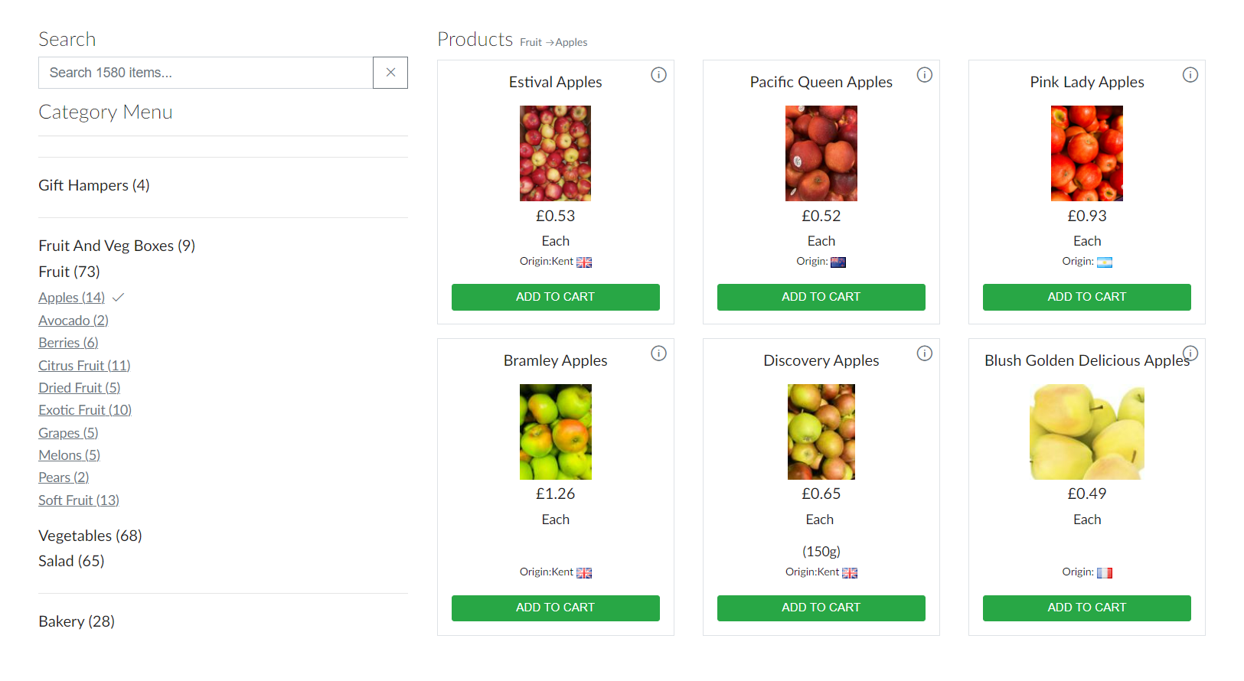Expand the Vegetables (68) category

click(90, 536)
